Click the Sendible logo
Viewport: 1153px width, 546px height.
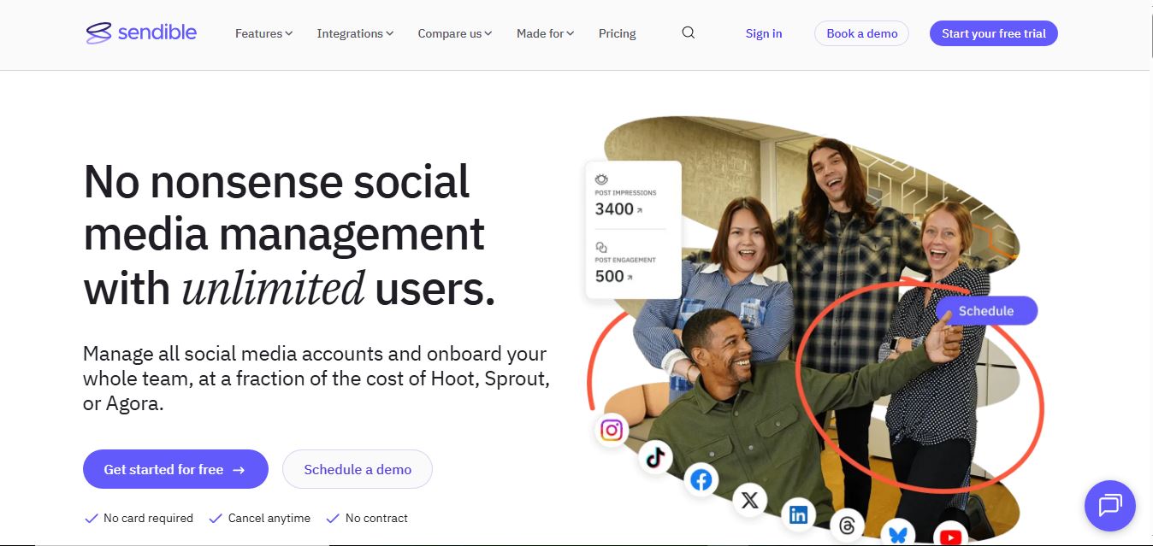pos(141,33)
